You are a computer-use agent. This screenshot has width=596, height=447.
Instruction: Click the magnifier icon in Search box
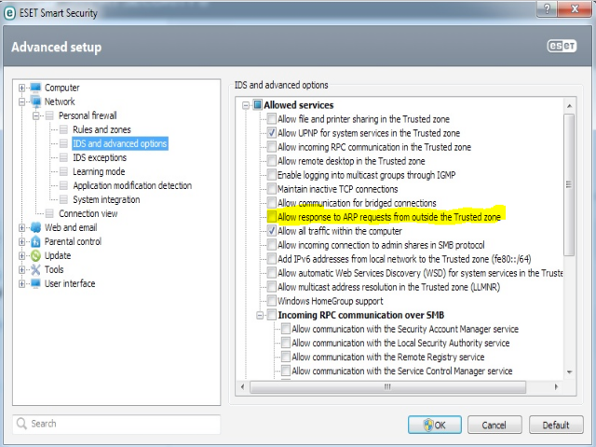pyautogui.click(x=21, y=424)
